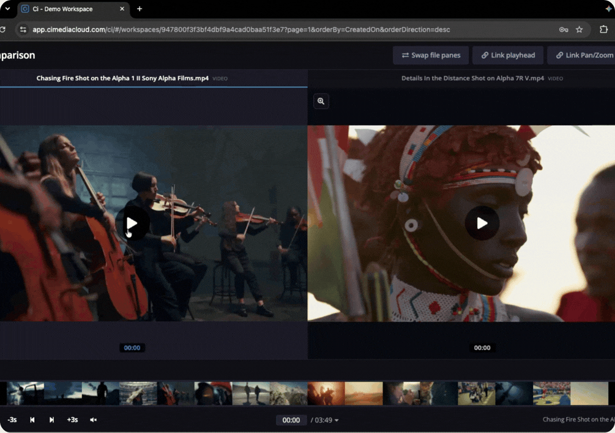Screen dimensions: 615x433
Task: Toggle the mute speaker icon
Action: coord(94,420)
